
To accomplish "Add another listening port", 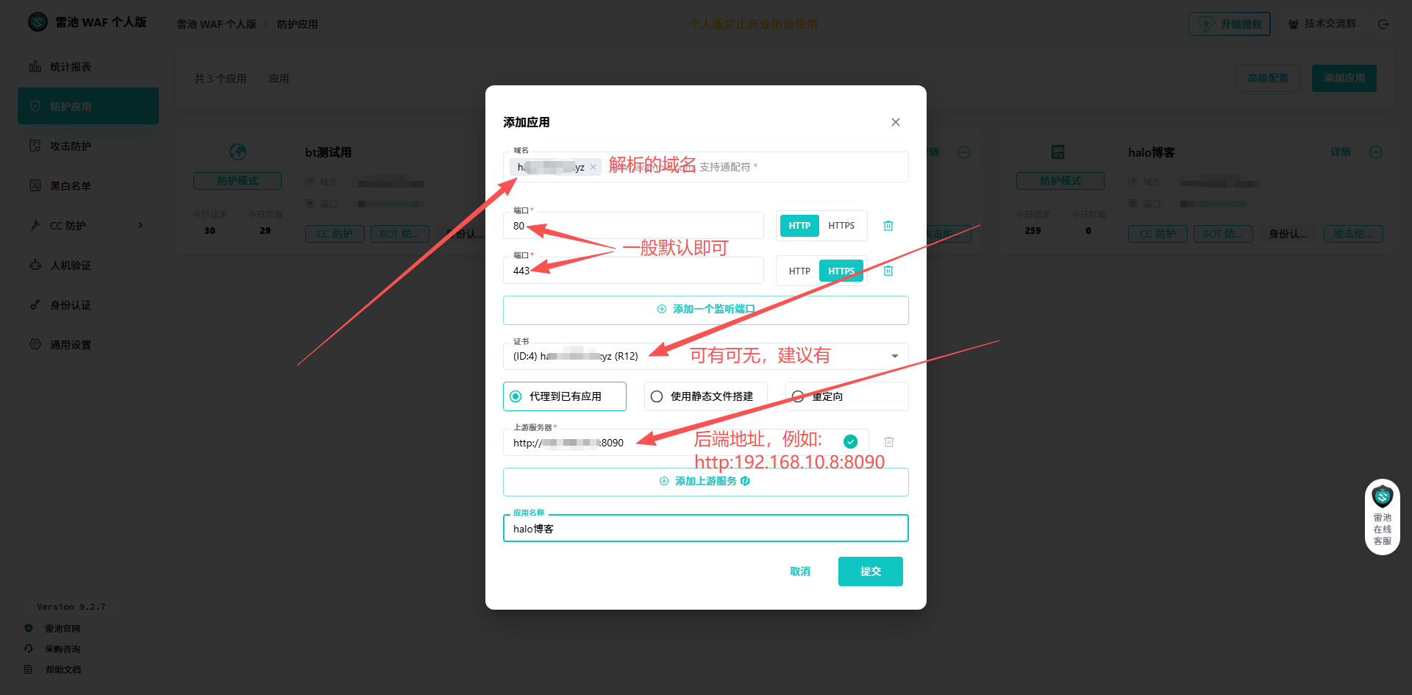I will pos(705,310).
